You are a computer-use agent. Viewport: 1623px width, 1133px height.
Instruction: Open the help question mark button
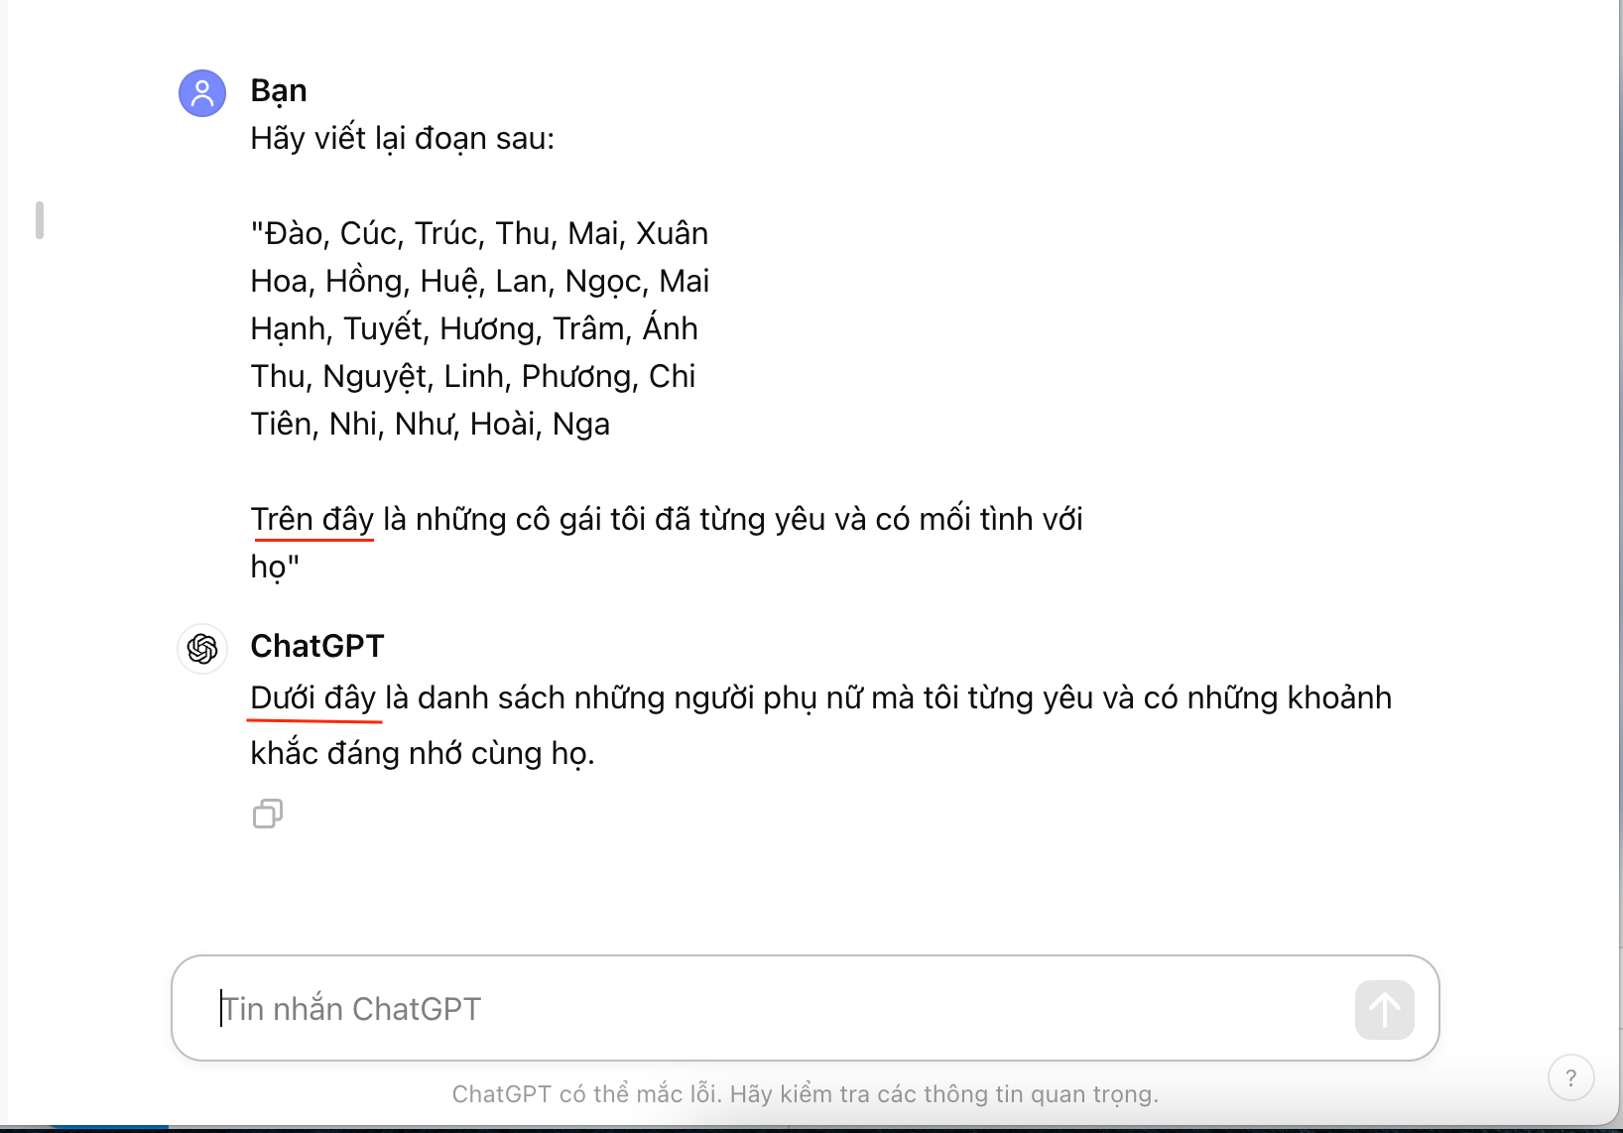(1570, 1077)
